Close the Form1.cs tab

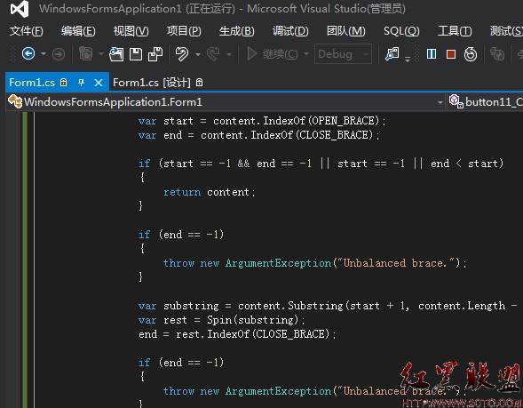[99, 82]
